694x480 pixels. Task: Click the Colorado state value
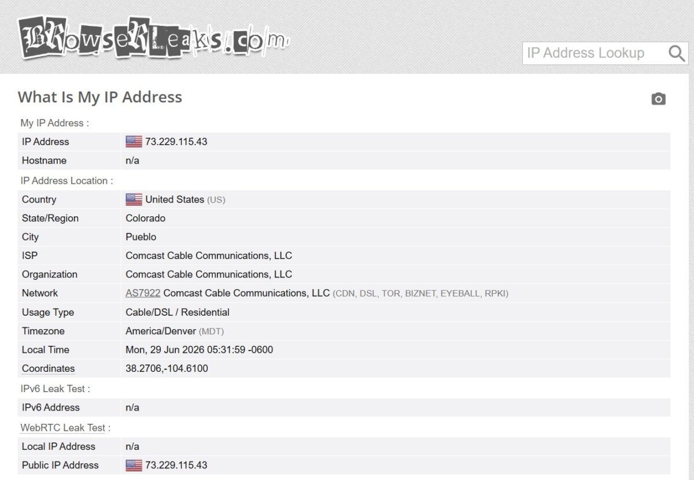146,219
